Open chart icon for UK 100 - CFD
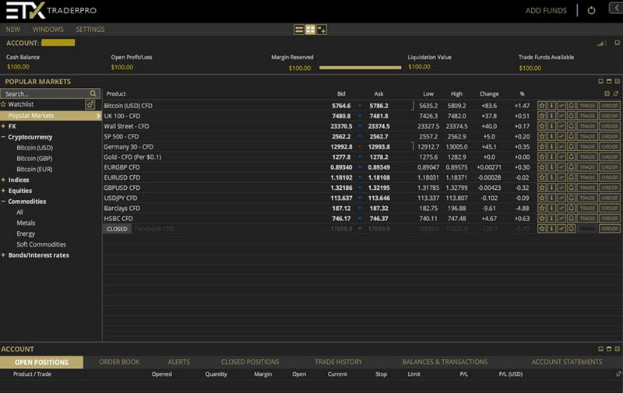Screen dimensions: 623x393 point(561,116)
